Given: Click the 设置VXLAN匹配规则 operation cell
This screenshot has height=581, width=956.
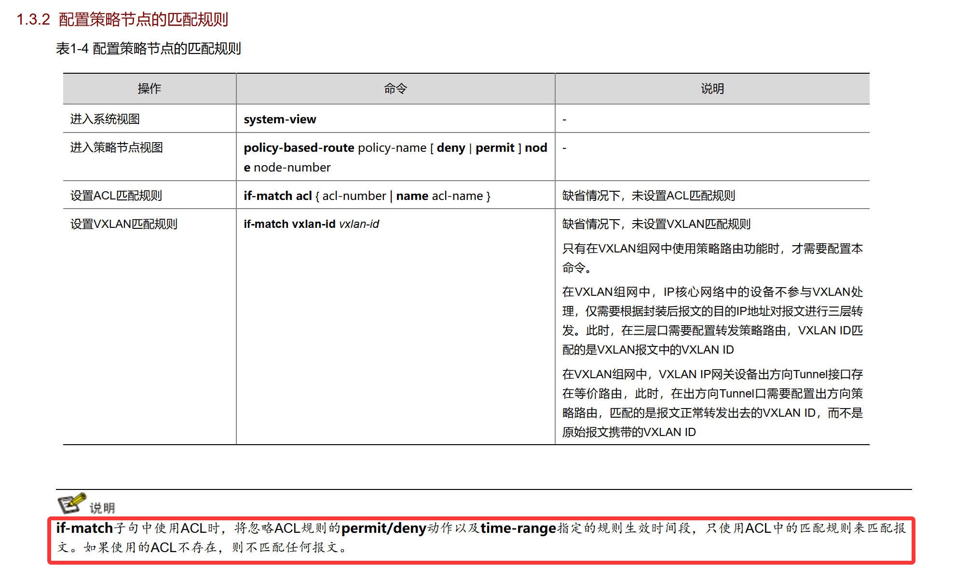Looking at the screenshot, I should [x=123, y=224].
